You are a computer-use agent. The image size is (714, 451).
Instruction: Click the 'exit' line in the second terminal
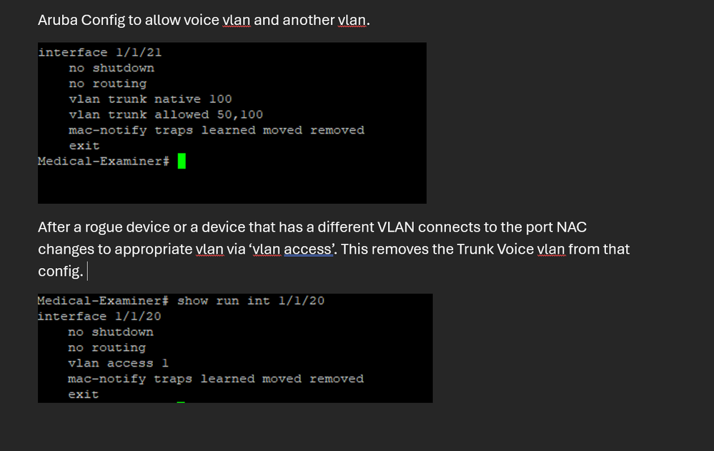[x=84, y=395]
